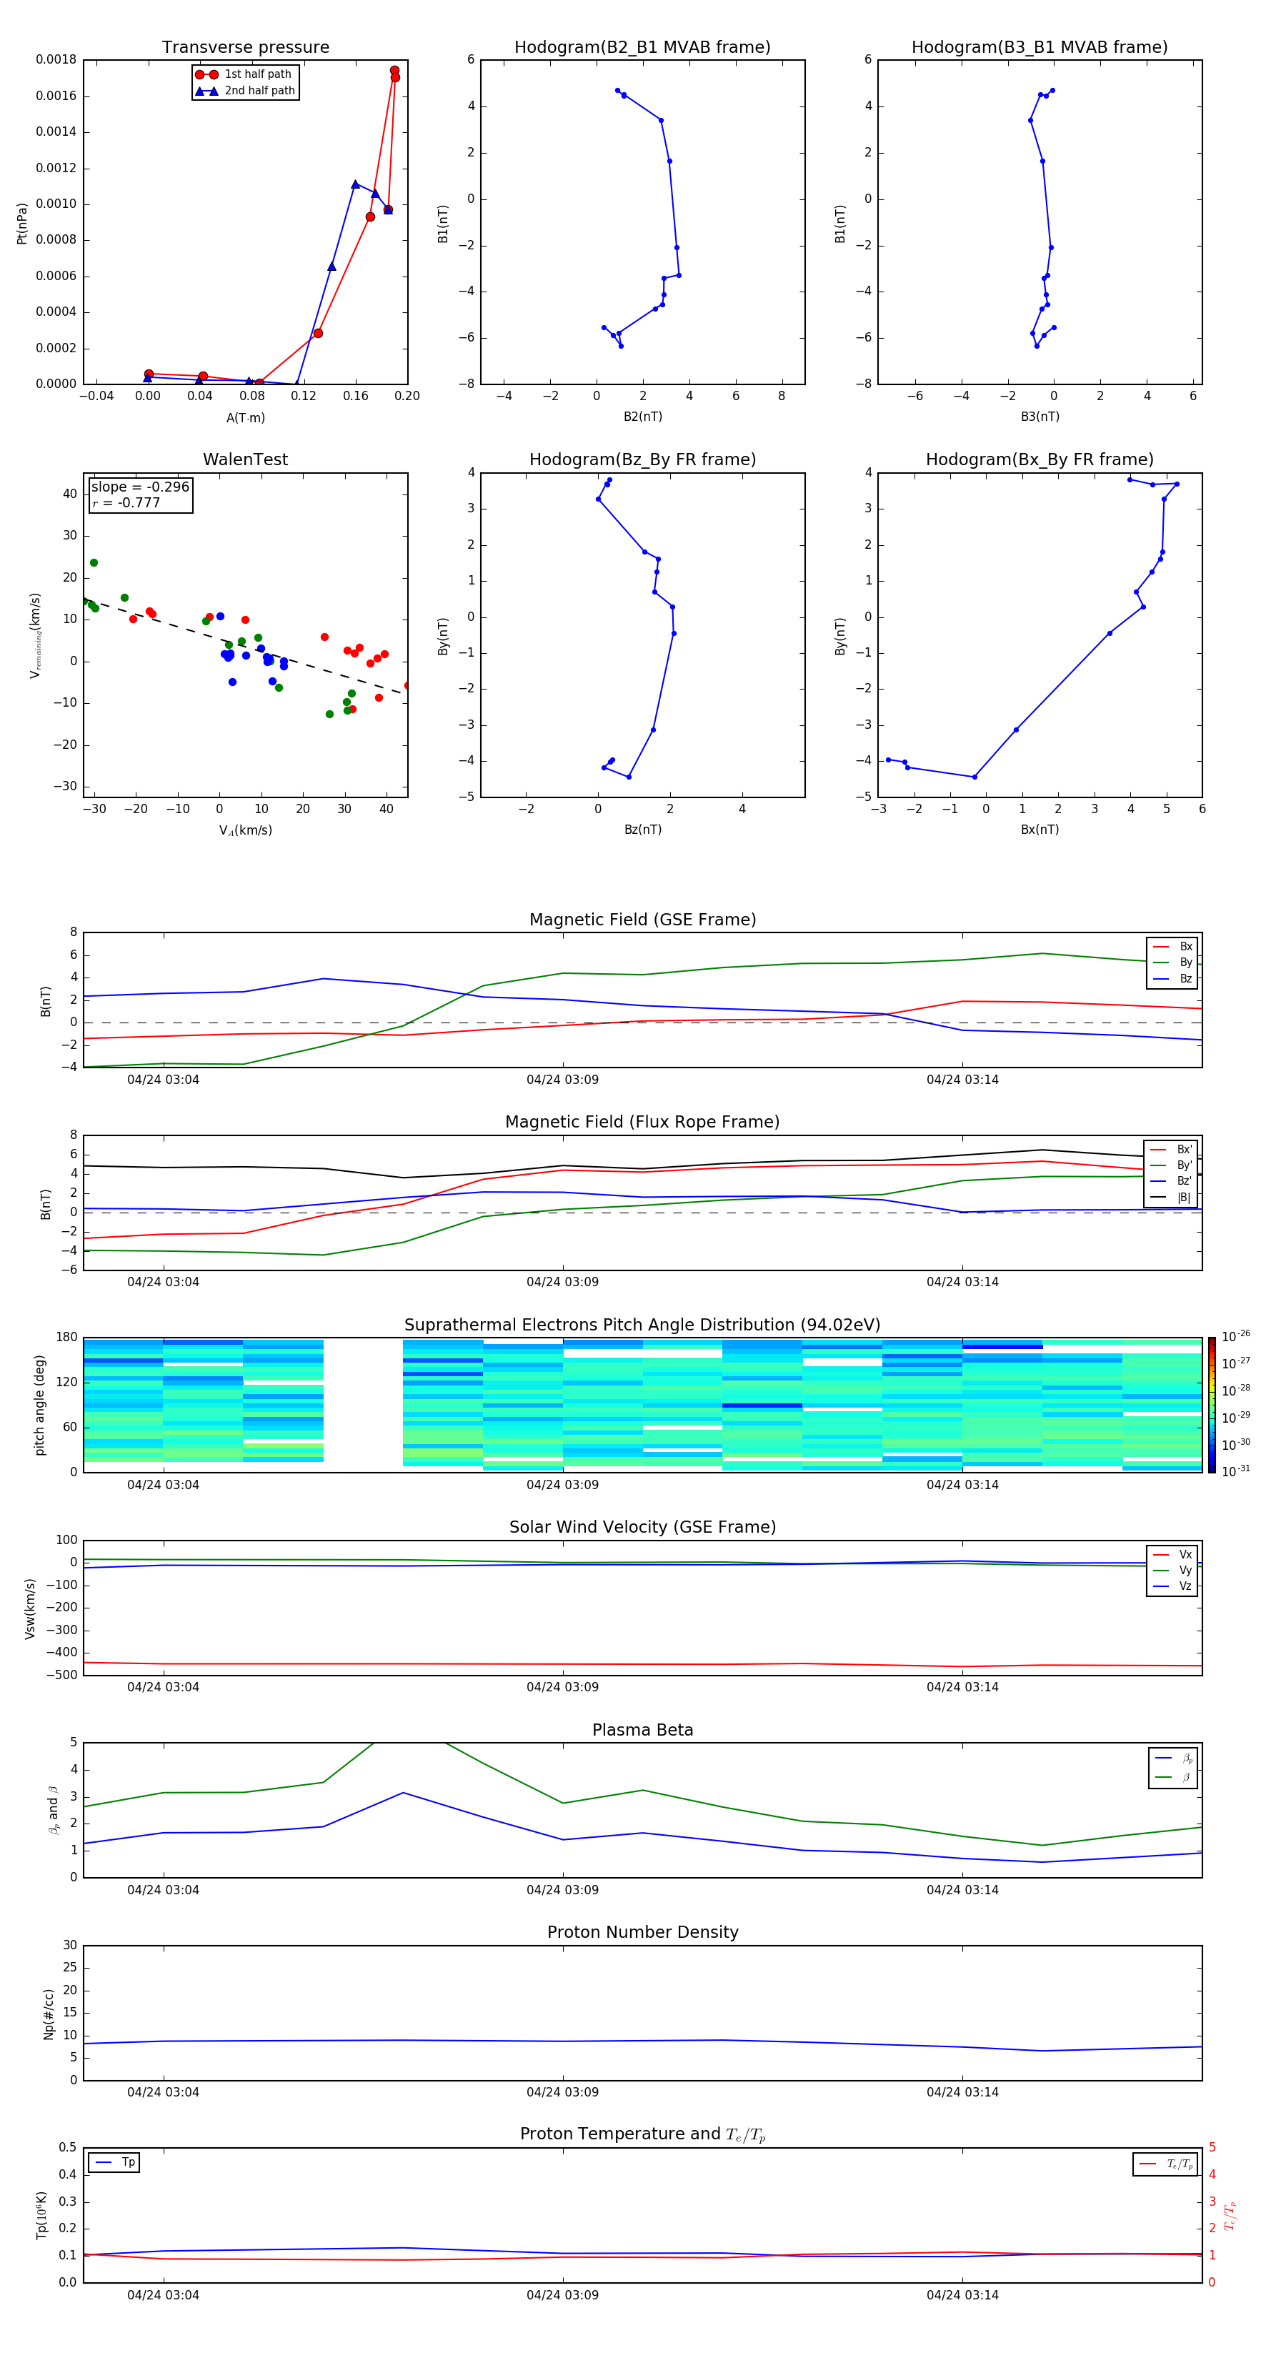Select the β entry in the Plasma Beta legend
The height and width of the screenshot is (2358, 1286).
pyautogui.click(x=1173, y=1777)
